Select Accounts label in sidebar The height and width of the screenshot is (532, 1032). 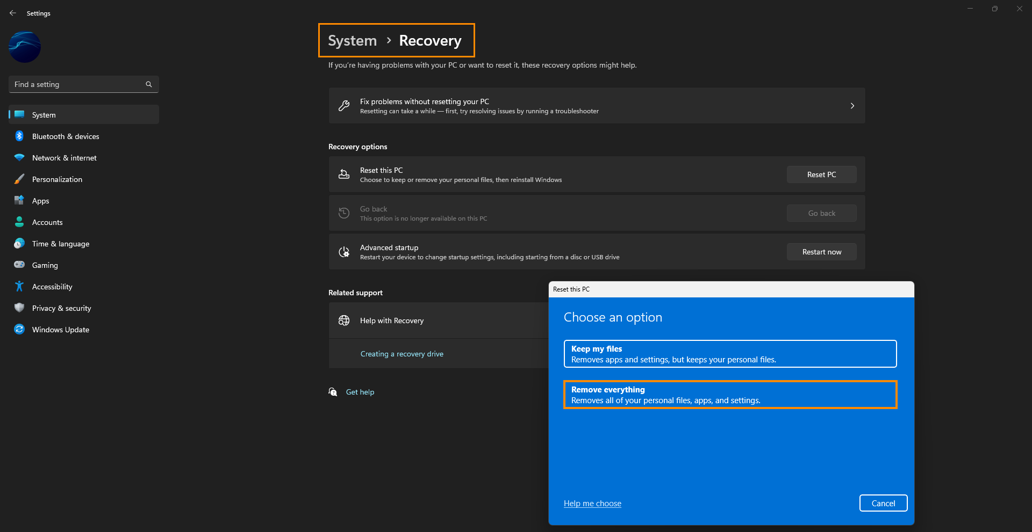click(47, 222)
